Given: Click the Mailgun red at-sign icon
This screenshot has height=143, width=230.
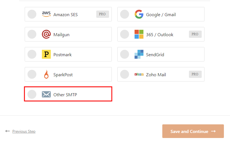Looking at the screenshot, I should [x=46, y=34].
